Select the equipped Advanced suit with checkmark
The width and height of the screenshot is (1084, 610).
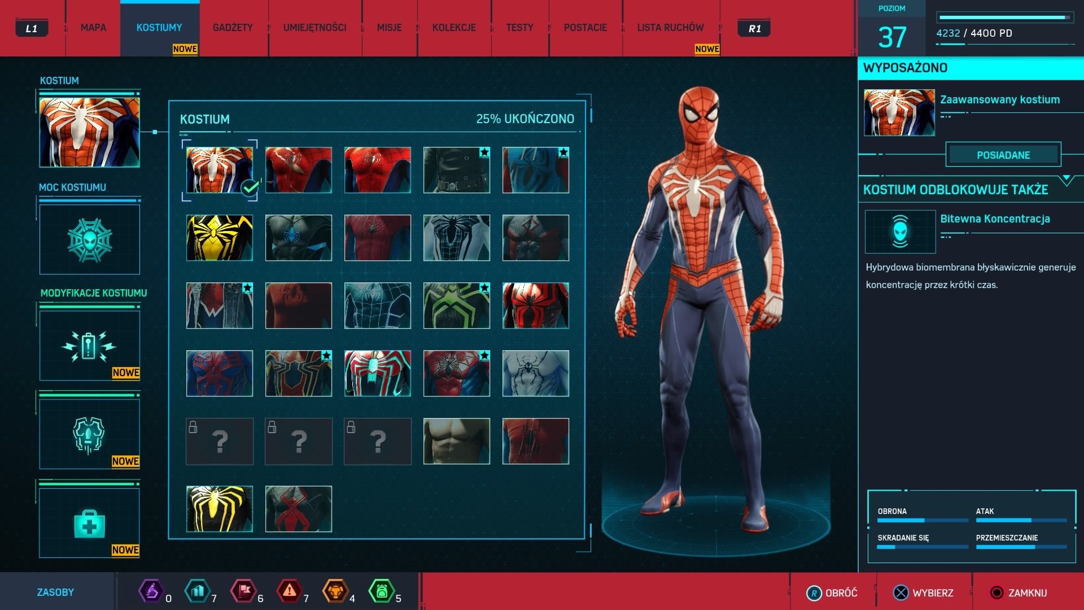[220, 170]
